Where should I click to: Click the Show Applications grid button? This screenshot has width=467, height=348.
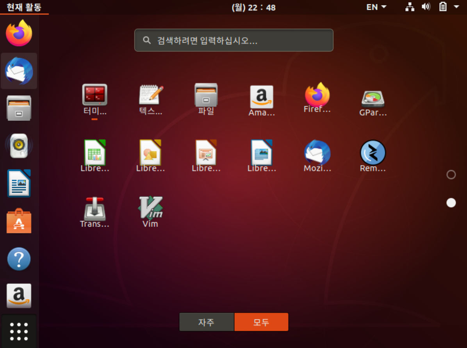click(x=19, y=331)
